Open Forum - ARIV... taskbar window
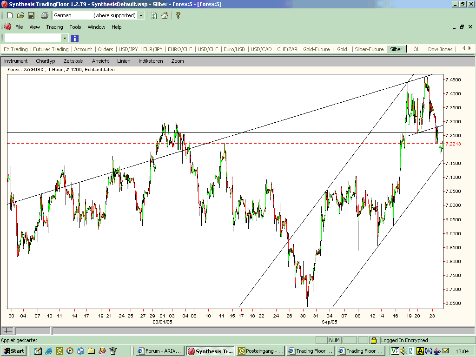The width and height of the screenshot is (476, 357). (160, 351)
